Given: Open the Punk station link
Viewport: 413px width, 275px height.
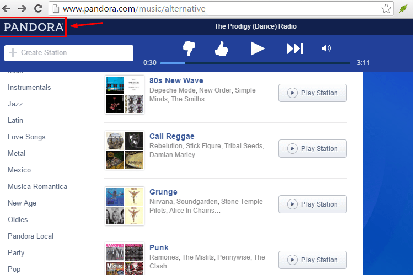Looking at the screenshot, I should tap(159, 247).
